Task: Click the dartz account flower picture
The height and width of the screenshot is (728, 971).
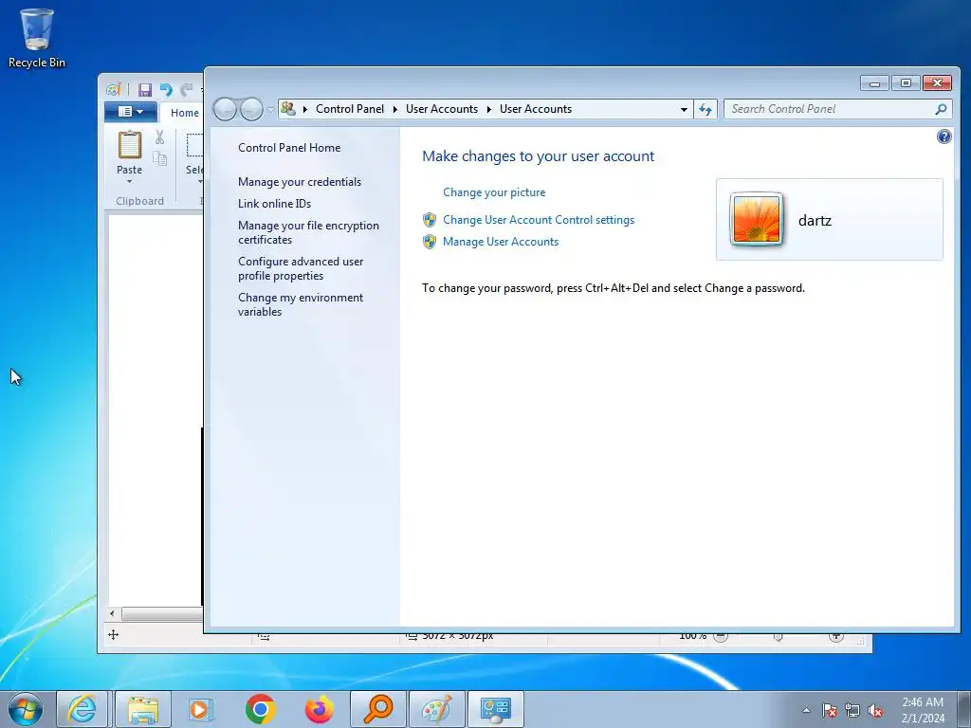Action: [756, 219]
